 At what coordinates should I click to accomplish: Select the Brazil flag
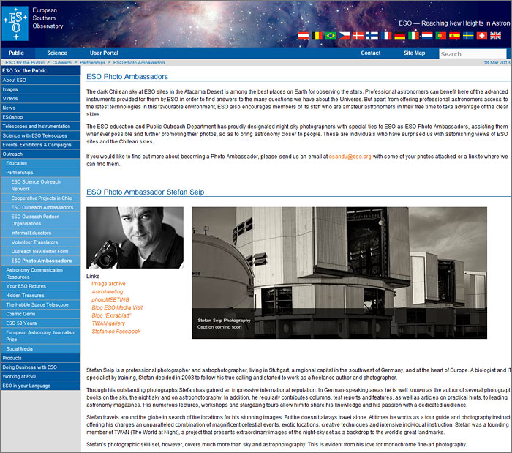[x=331, y=36]
